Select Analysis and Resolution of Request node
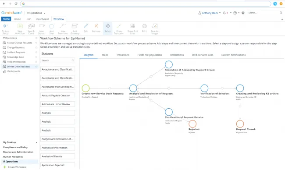Screen dimensions: 285x170 pyautogui.click(x=133, y=88)
